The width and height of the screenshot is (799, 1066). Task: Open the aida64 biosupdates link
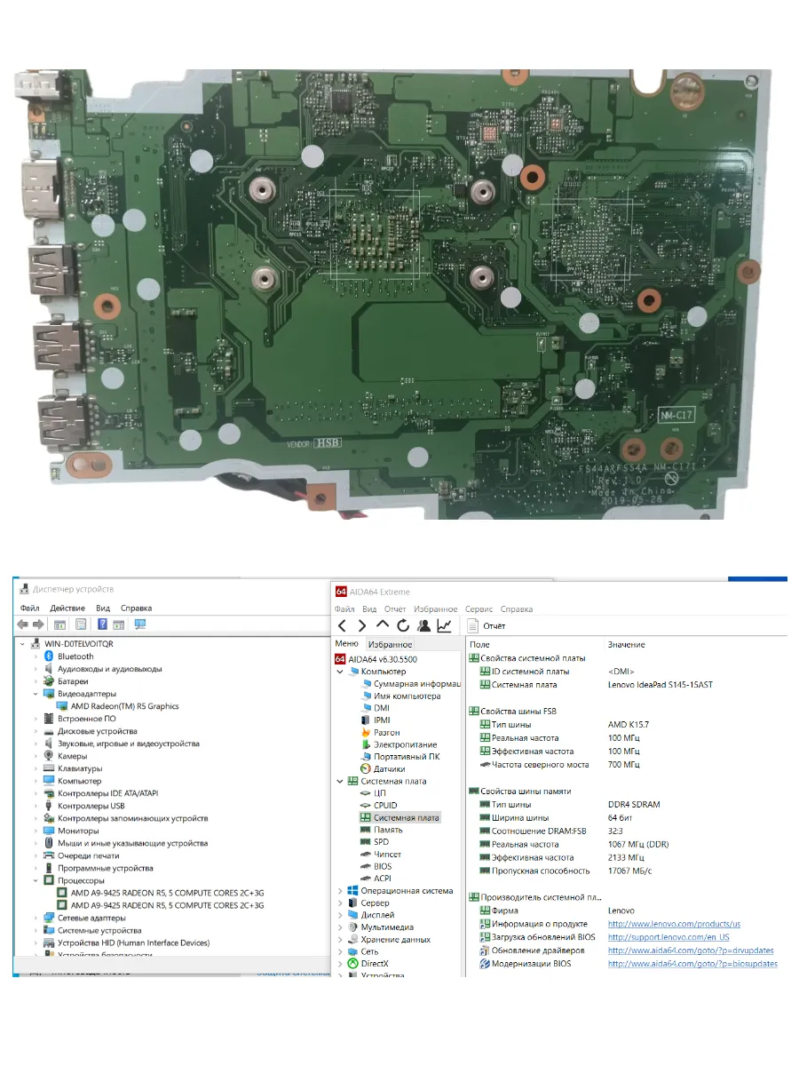tap(692, 964)
